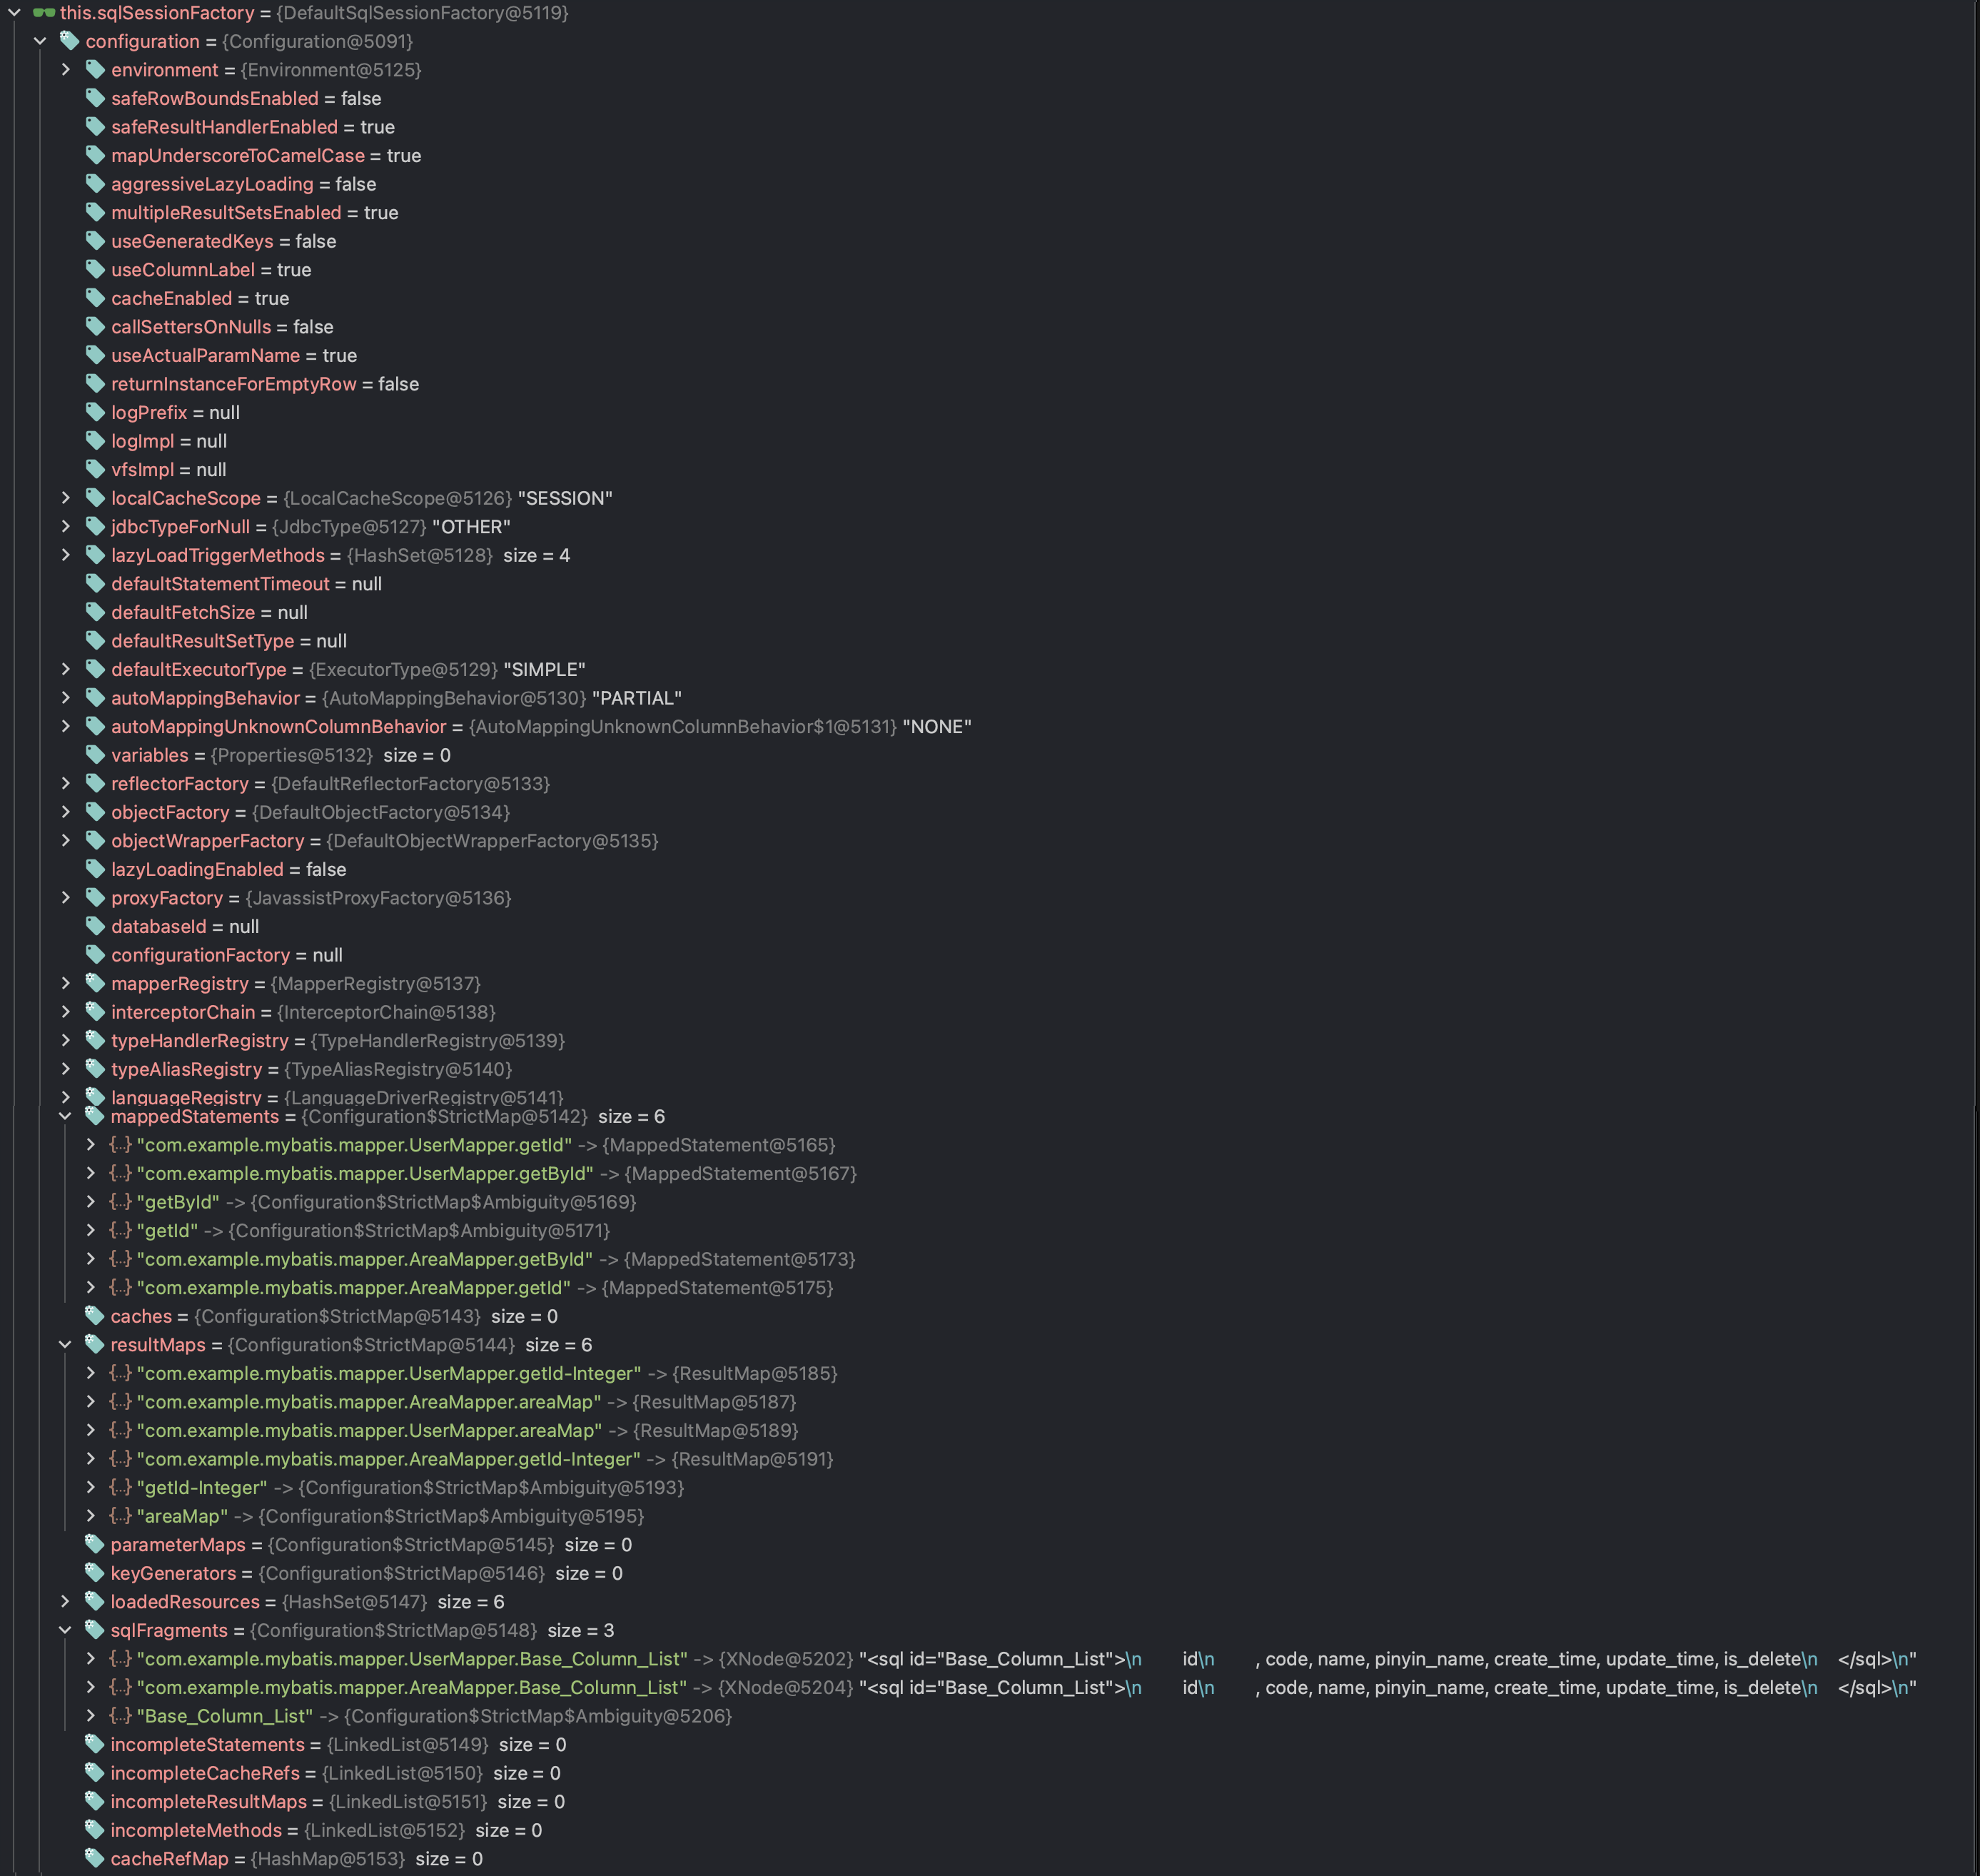Collapse the configuration node arrow

(x=41, y=41)
